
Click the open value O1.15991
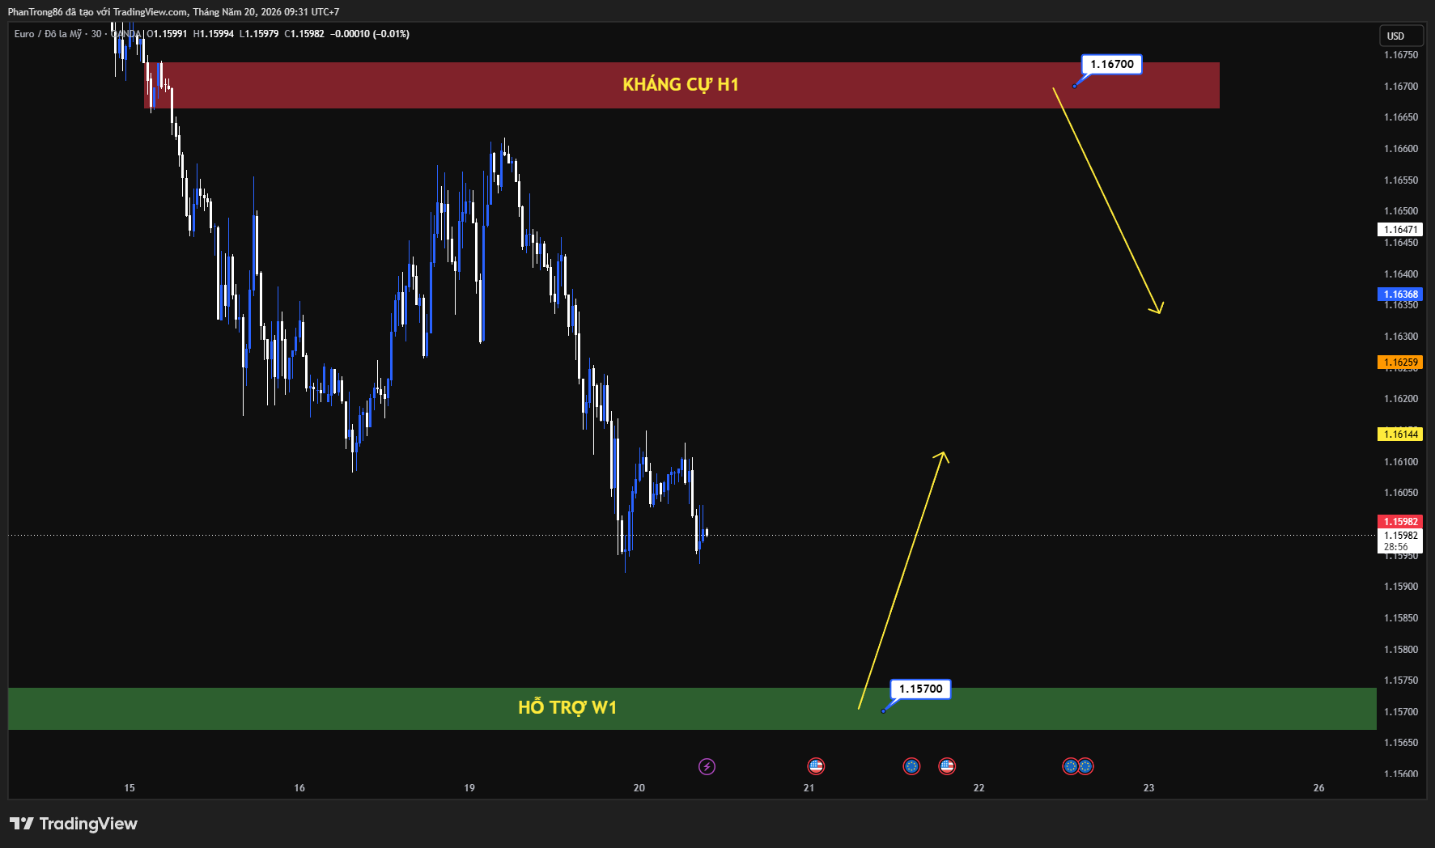click(x=167, y=34)
